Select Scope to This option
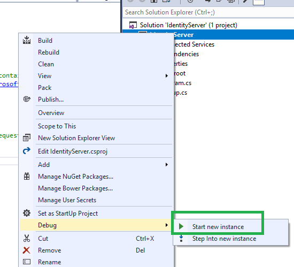Screen dimensions: 294x267 57,126
